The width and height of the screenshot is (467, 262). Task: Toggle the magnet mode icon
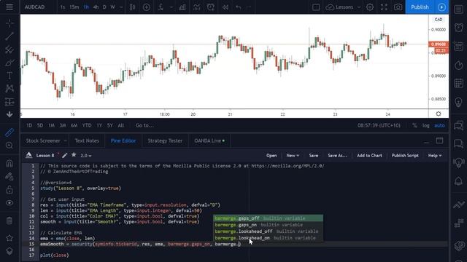[9, 163]
